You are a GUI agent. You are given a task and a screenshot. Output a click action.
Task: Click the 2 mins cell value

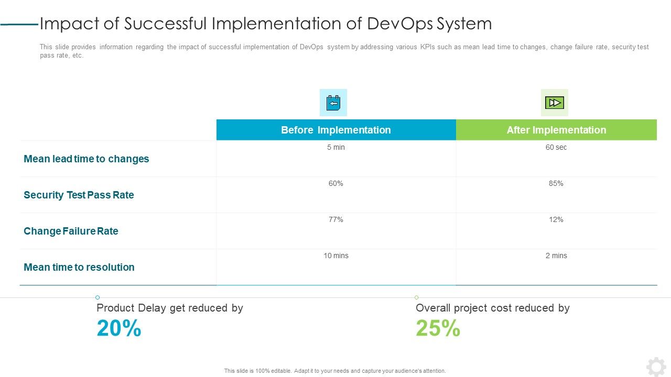(556, 256)
